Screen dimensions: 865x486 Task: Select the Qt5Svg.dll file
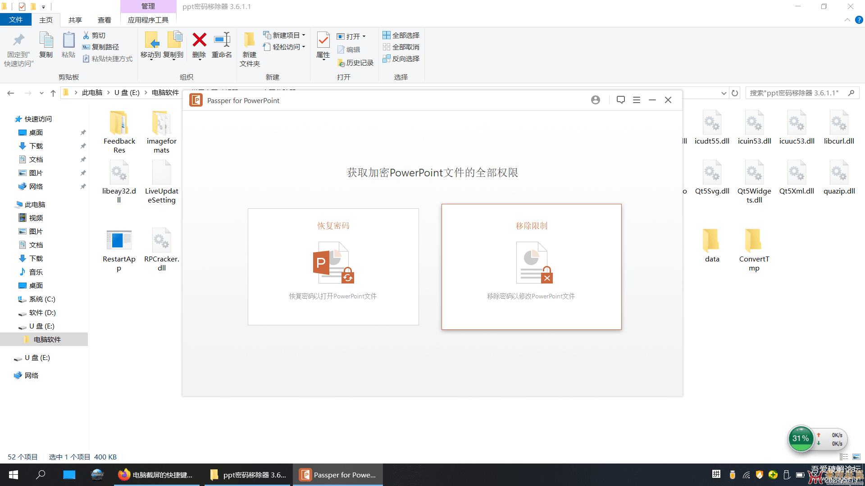(712, 178)
